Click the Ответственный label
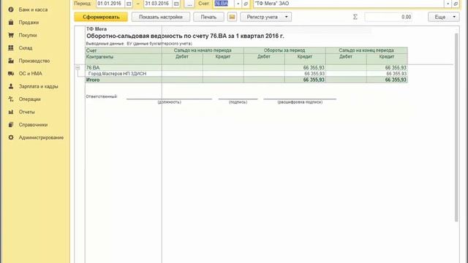 click(x=102, y=96)
